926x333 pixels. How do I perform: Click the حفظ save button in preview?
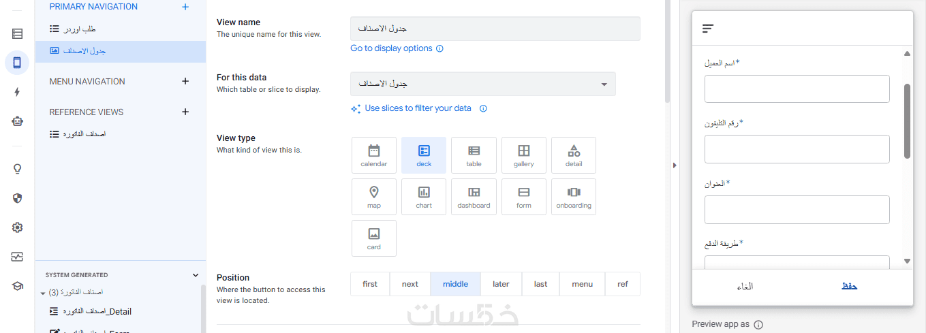click(849, 286)
